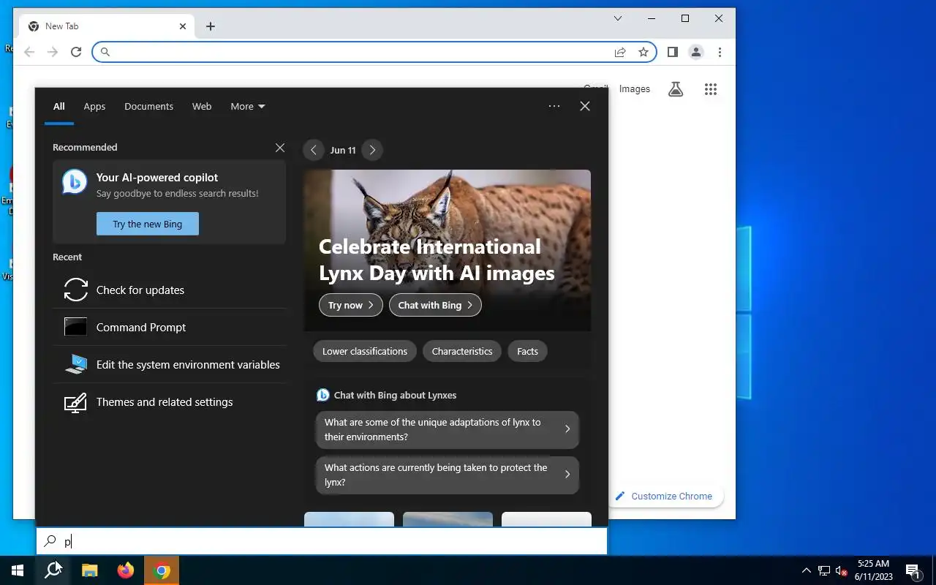Screen dimensions: 936x585
Task: Click the Try now button
Action: pyautogui.click(x=351, y=305)
